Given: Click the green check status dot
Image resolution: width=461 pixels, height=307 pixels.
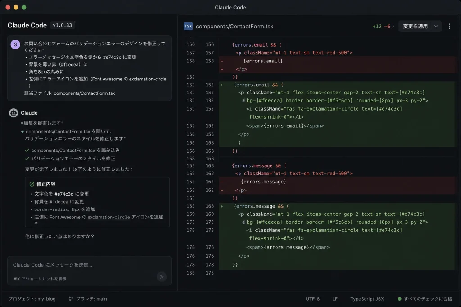Looking at the screenshot, I should point(399,299).
